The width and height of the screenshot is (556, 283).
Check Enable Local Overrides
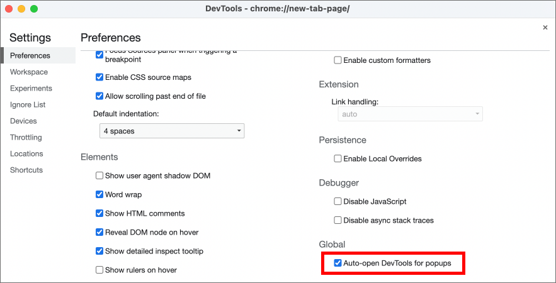coord(338,159)
